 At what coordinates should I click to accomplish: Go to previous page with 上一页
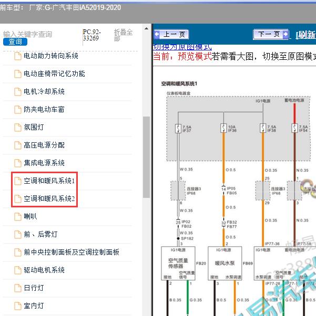click(x=171, y=34)
